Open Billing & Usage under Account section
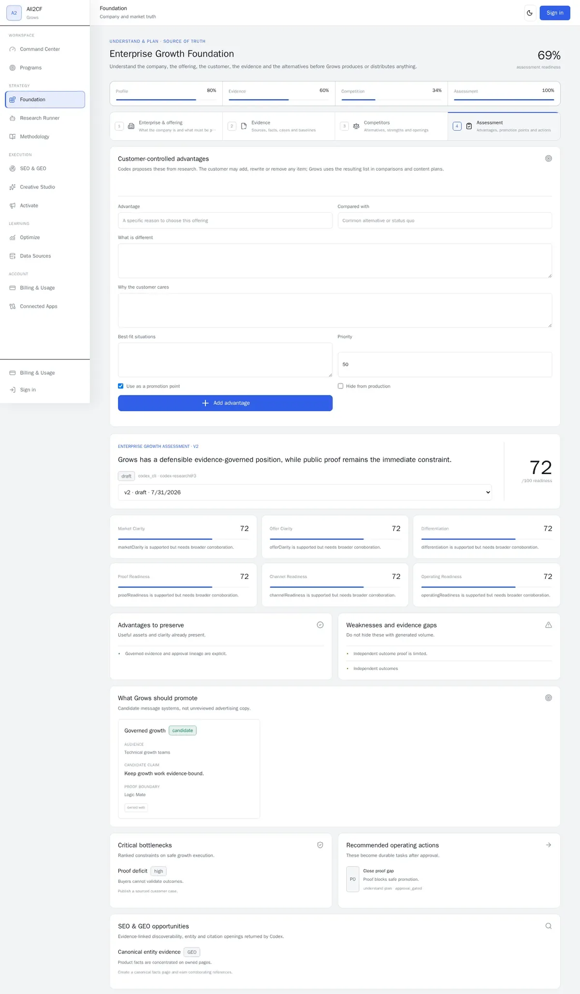Image resolution: width=580 pixels, height=994 pixels. click(45, 288)
